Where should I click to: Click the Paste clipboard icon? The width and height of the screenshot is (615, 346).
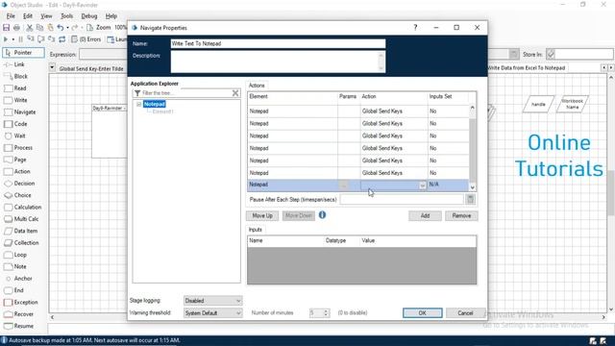(50, 28)
